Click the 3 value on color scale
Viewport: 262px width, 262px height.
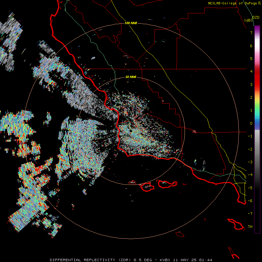251,84
